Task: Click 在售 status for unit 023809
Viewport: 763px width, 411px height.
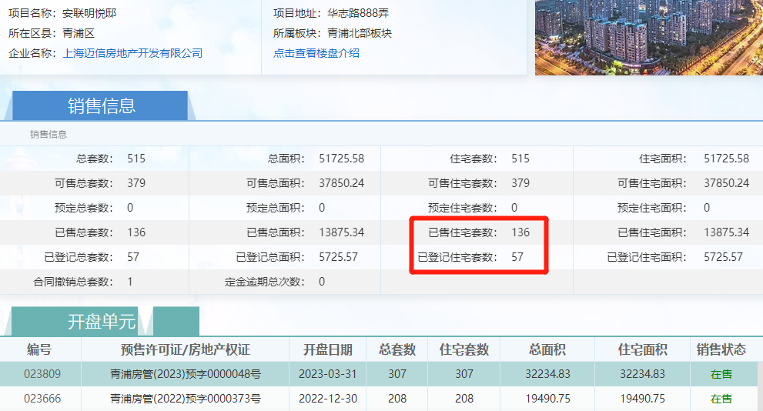Action: [721, 374]
